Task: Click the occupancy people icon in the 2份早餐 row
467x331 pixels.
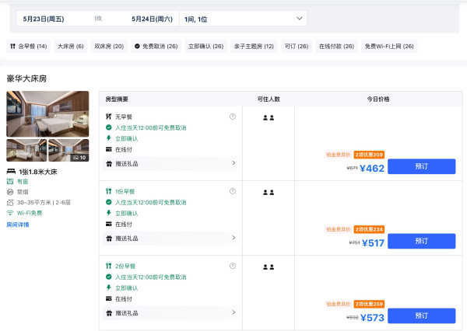Action: [x=269, y=267]
